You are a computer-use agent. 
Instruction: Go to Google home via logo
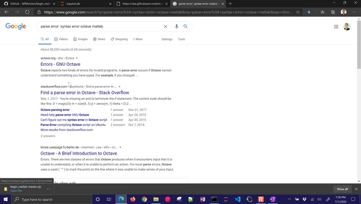tap(15, 26)
